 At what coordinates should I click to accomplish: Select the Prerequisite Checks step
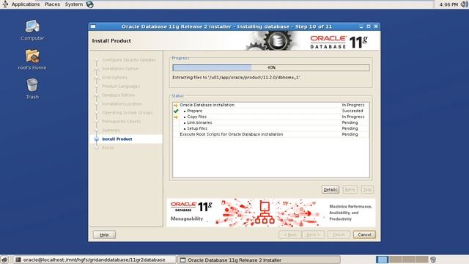(x=121, y=121)
